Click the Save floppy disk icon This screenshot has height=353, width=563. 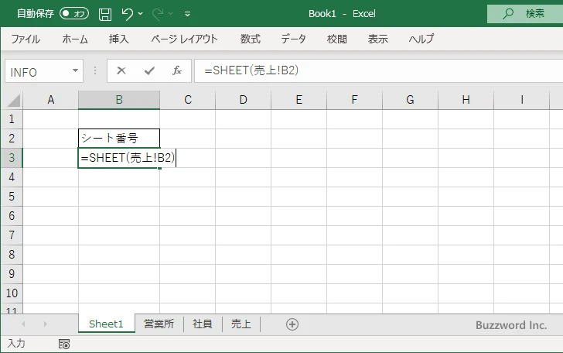pos(105,14)
